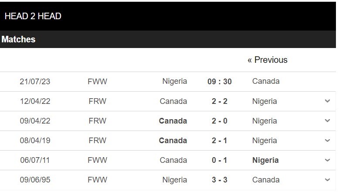
Task: Click bold Nigeria winner in 06/07/11 row
Action: coord(265,160)
